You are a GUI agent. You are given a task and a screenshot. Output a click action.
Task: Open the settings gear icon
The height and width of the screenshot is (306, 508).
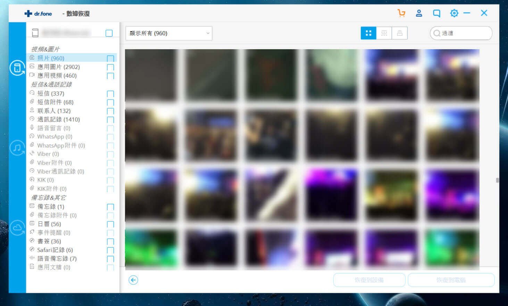coord(454,13)
